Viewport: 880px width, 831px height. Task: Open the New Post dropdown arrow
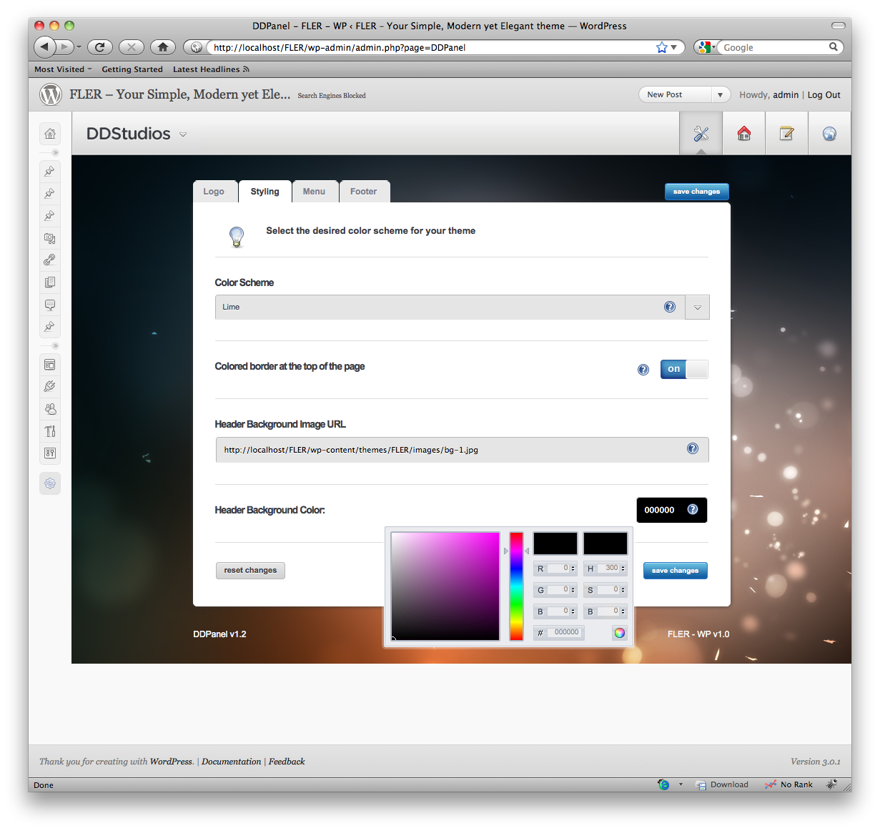pos(720,95)
